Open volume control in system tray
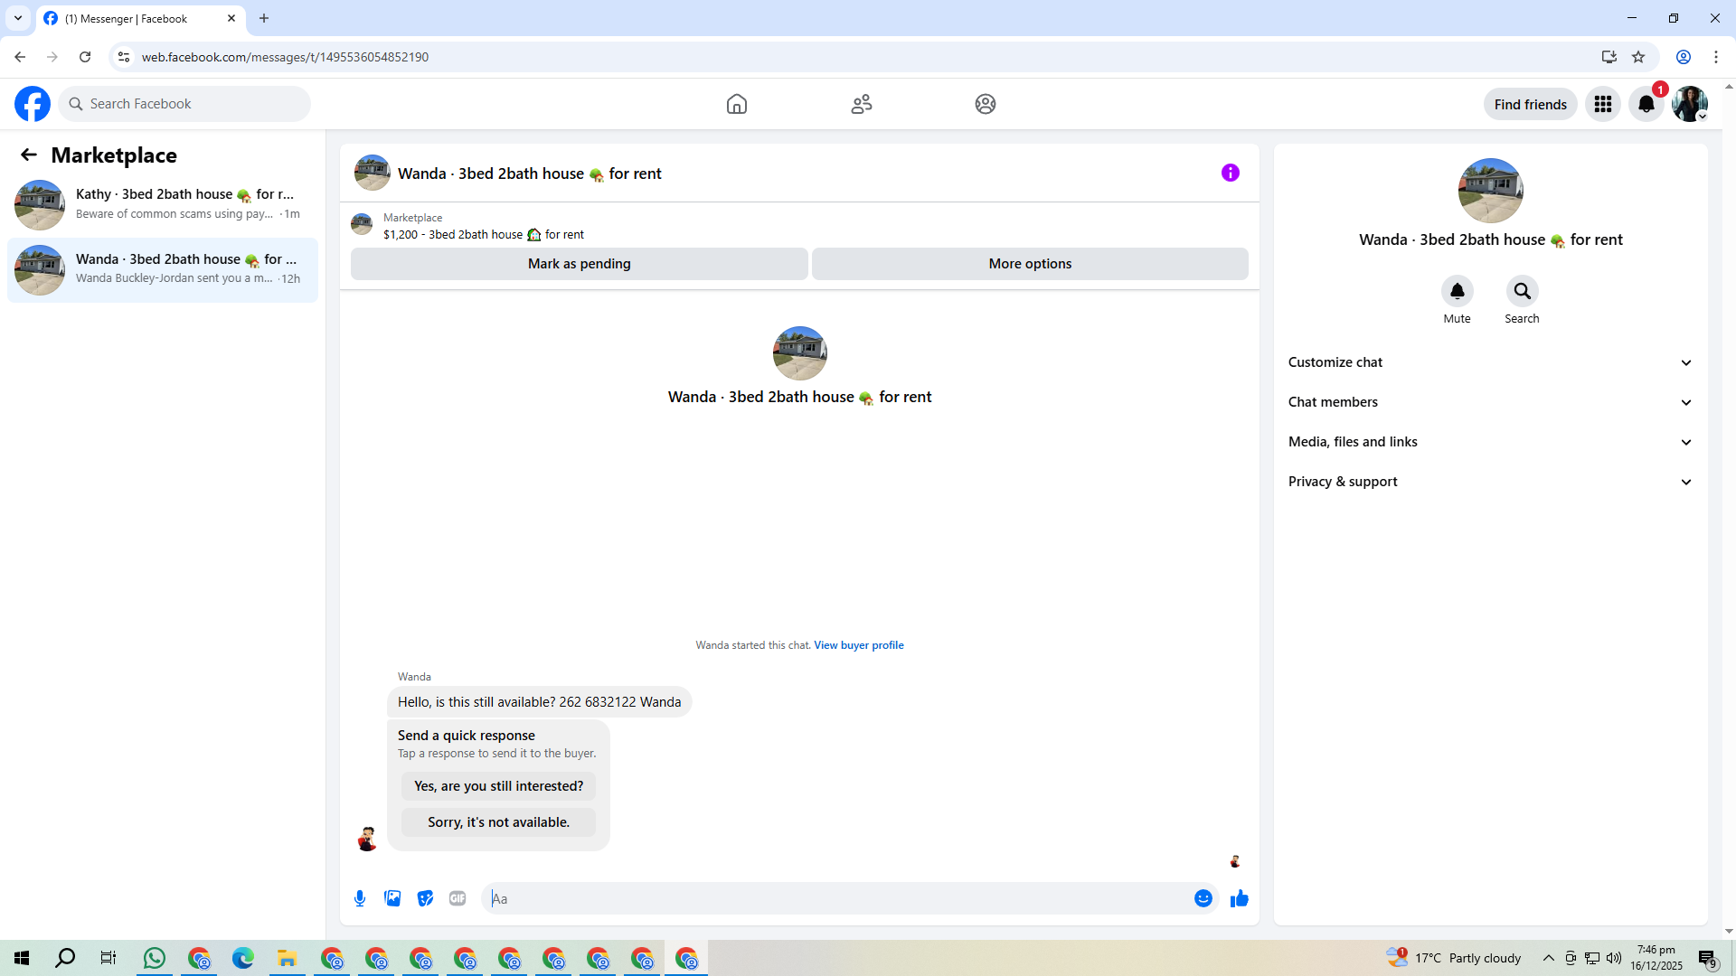Image resolution: width=1736 pixels, height=976 pixels. (1614, 958)
